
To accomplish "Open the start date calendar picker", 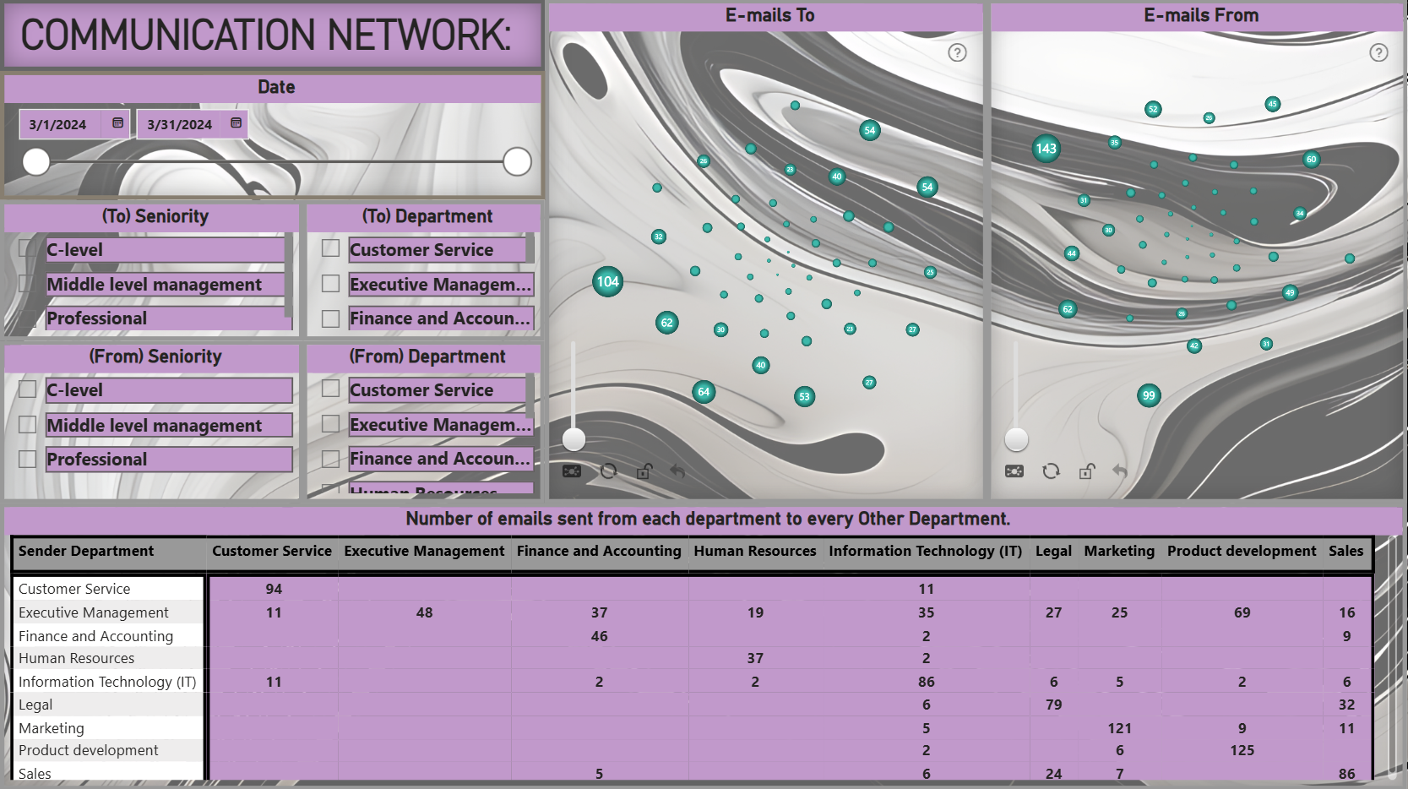I will click(117, 123).
